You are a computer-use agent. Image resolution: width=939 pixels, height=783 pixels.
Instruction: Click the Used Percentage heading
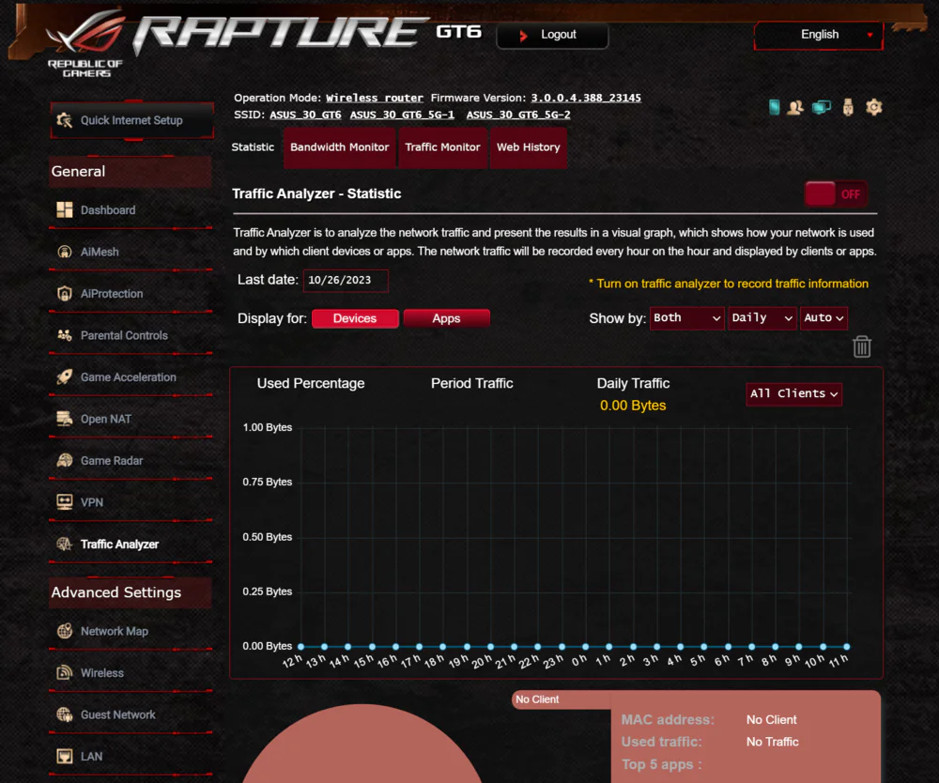[x=311, y=383]
